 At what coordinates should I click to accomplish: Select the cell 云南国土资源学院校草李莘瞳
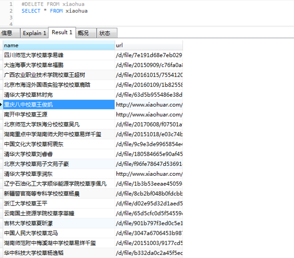click(59, 213)
